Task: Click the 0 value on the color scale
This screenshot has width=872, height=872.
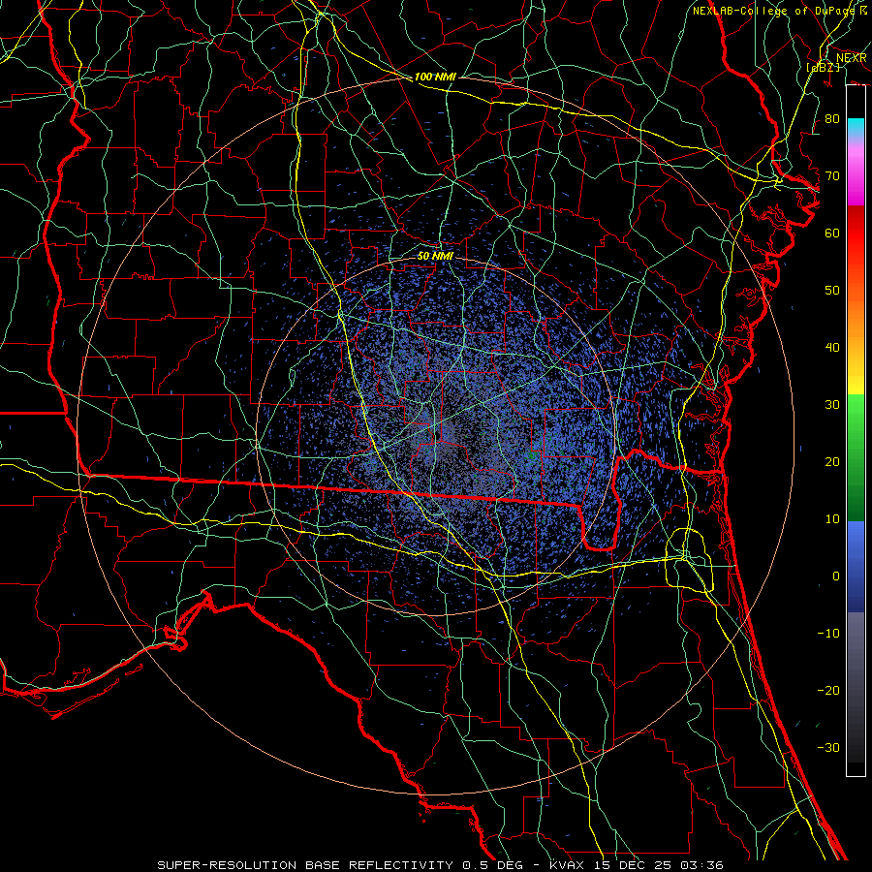Action: 836,576
